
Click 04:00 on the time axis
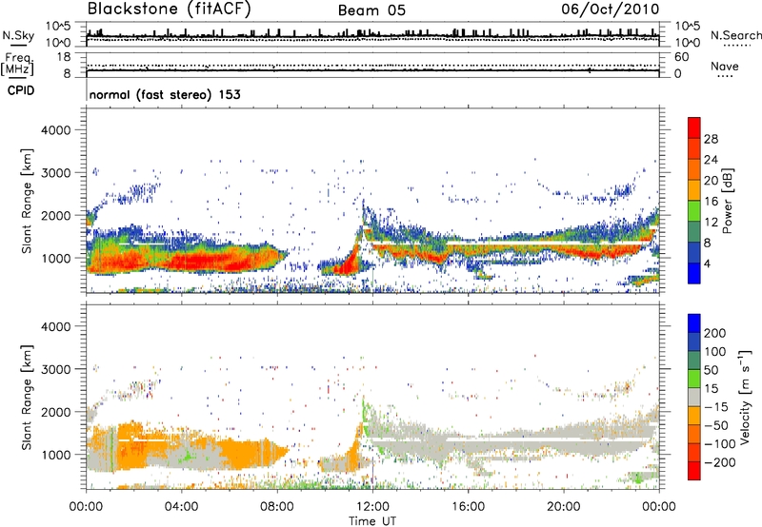(181, 507)
